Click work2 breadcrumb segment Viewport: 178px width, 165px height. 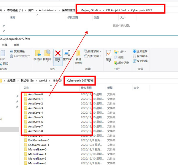pyautogui.click(x=43, y=81)
